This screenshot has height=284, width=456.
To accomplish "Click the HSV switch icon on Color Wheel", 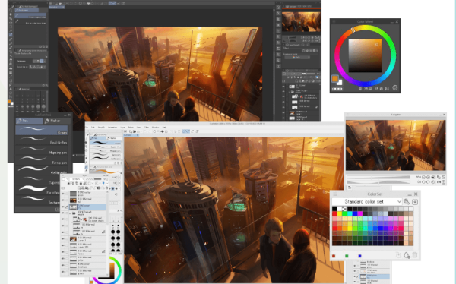I will coord(395,88).
